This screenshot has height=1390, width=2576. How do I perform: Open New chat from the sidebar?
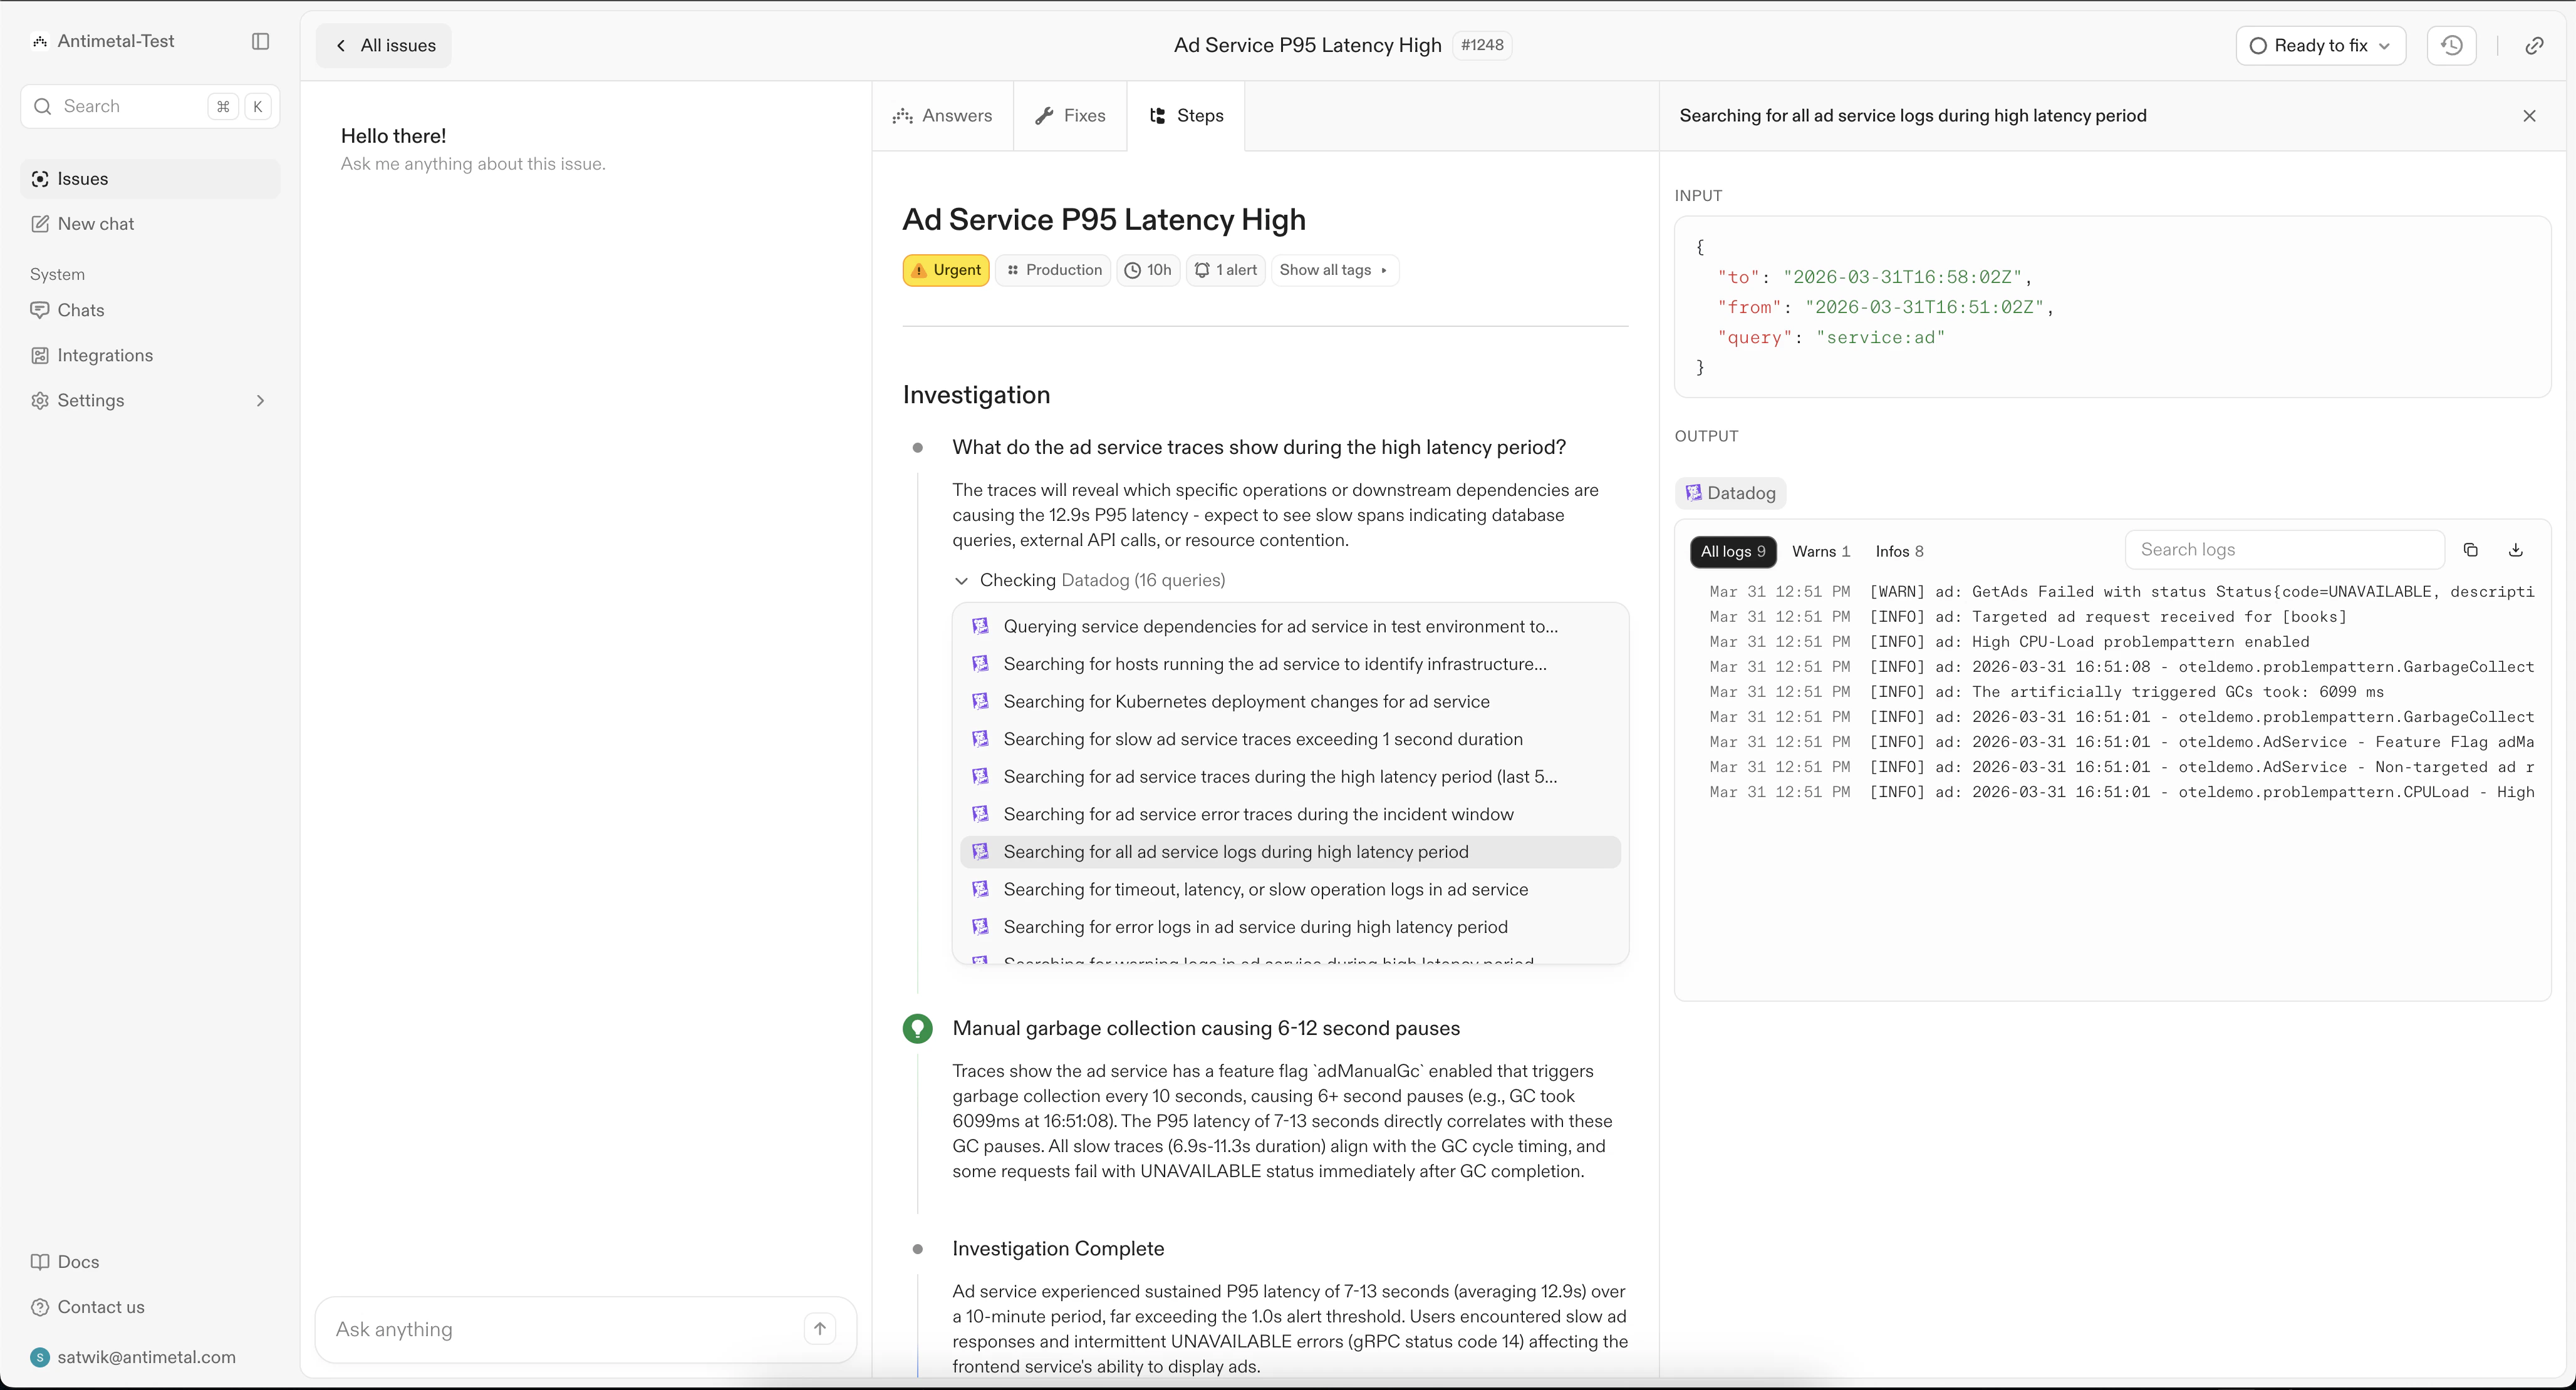coord(95,224)
